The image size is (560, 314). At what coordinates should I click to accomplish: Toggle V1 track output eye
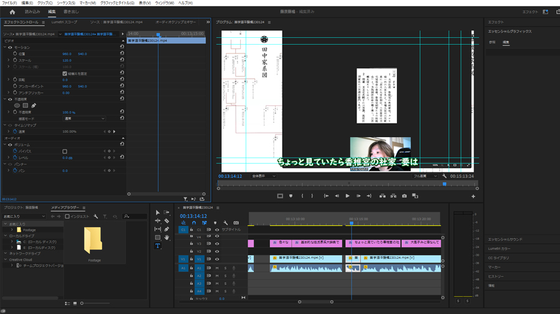(x=217, y=259)
